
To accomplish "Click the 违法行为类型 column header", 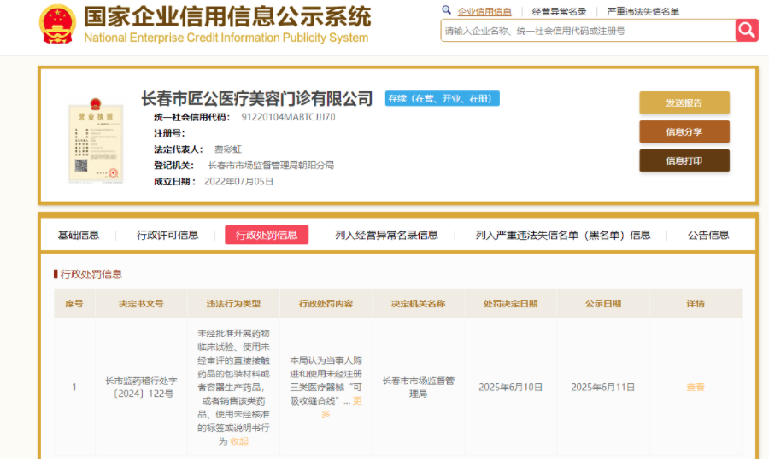I will [x=233, y=304].
